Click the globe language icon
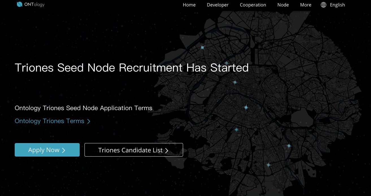 click(x=324, y=5)
